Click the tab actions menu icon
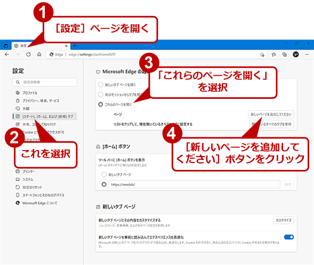The width and height of the screenshot is (314, 265). [6, 46]
